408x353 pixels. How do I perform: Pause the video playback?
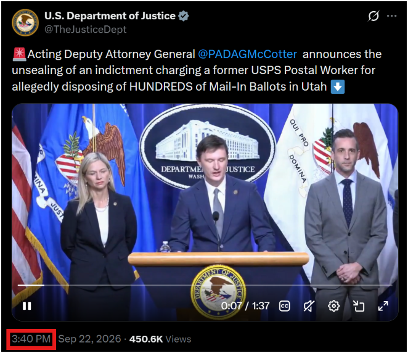coord(27,306)
